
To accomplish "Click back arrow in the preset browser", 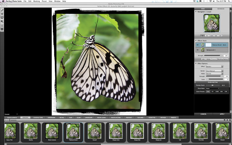I will (x=6, y=120).
